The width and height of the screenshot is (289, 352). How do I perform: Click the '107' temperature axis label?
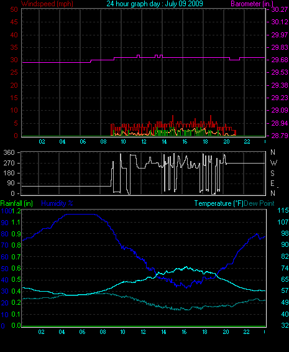[x=283, y=222]
